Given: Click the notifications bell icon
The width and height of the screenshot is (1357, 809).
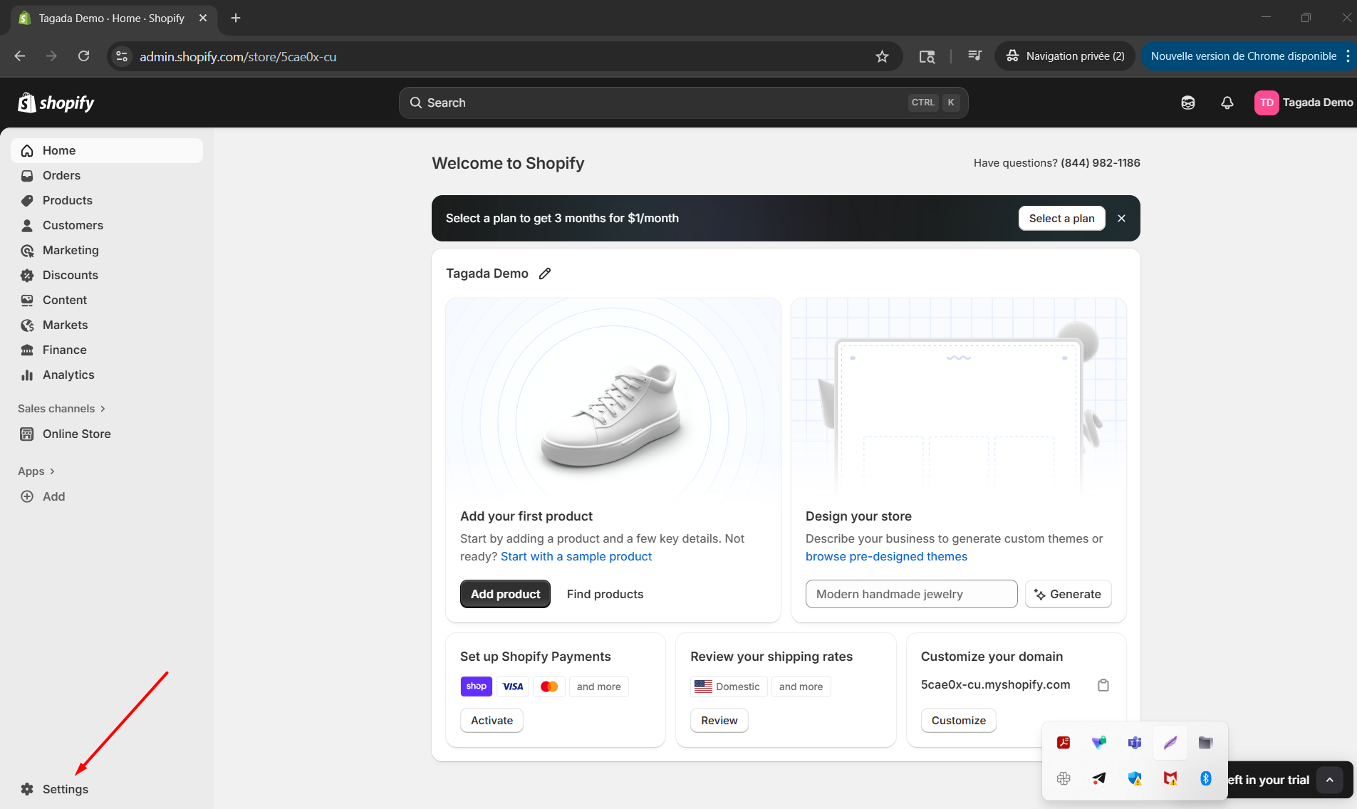Looking at the screenshot, I should [1227, 103].
